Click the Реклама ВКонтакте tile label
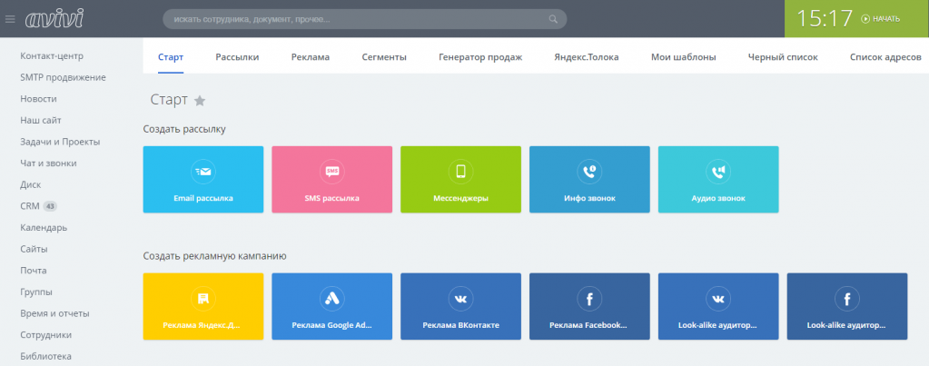The image size is (929, 366). click(x=461, y=325)
